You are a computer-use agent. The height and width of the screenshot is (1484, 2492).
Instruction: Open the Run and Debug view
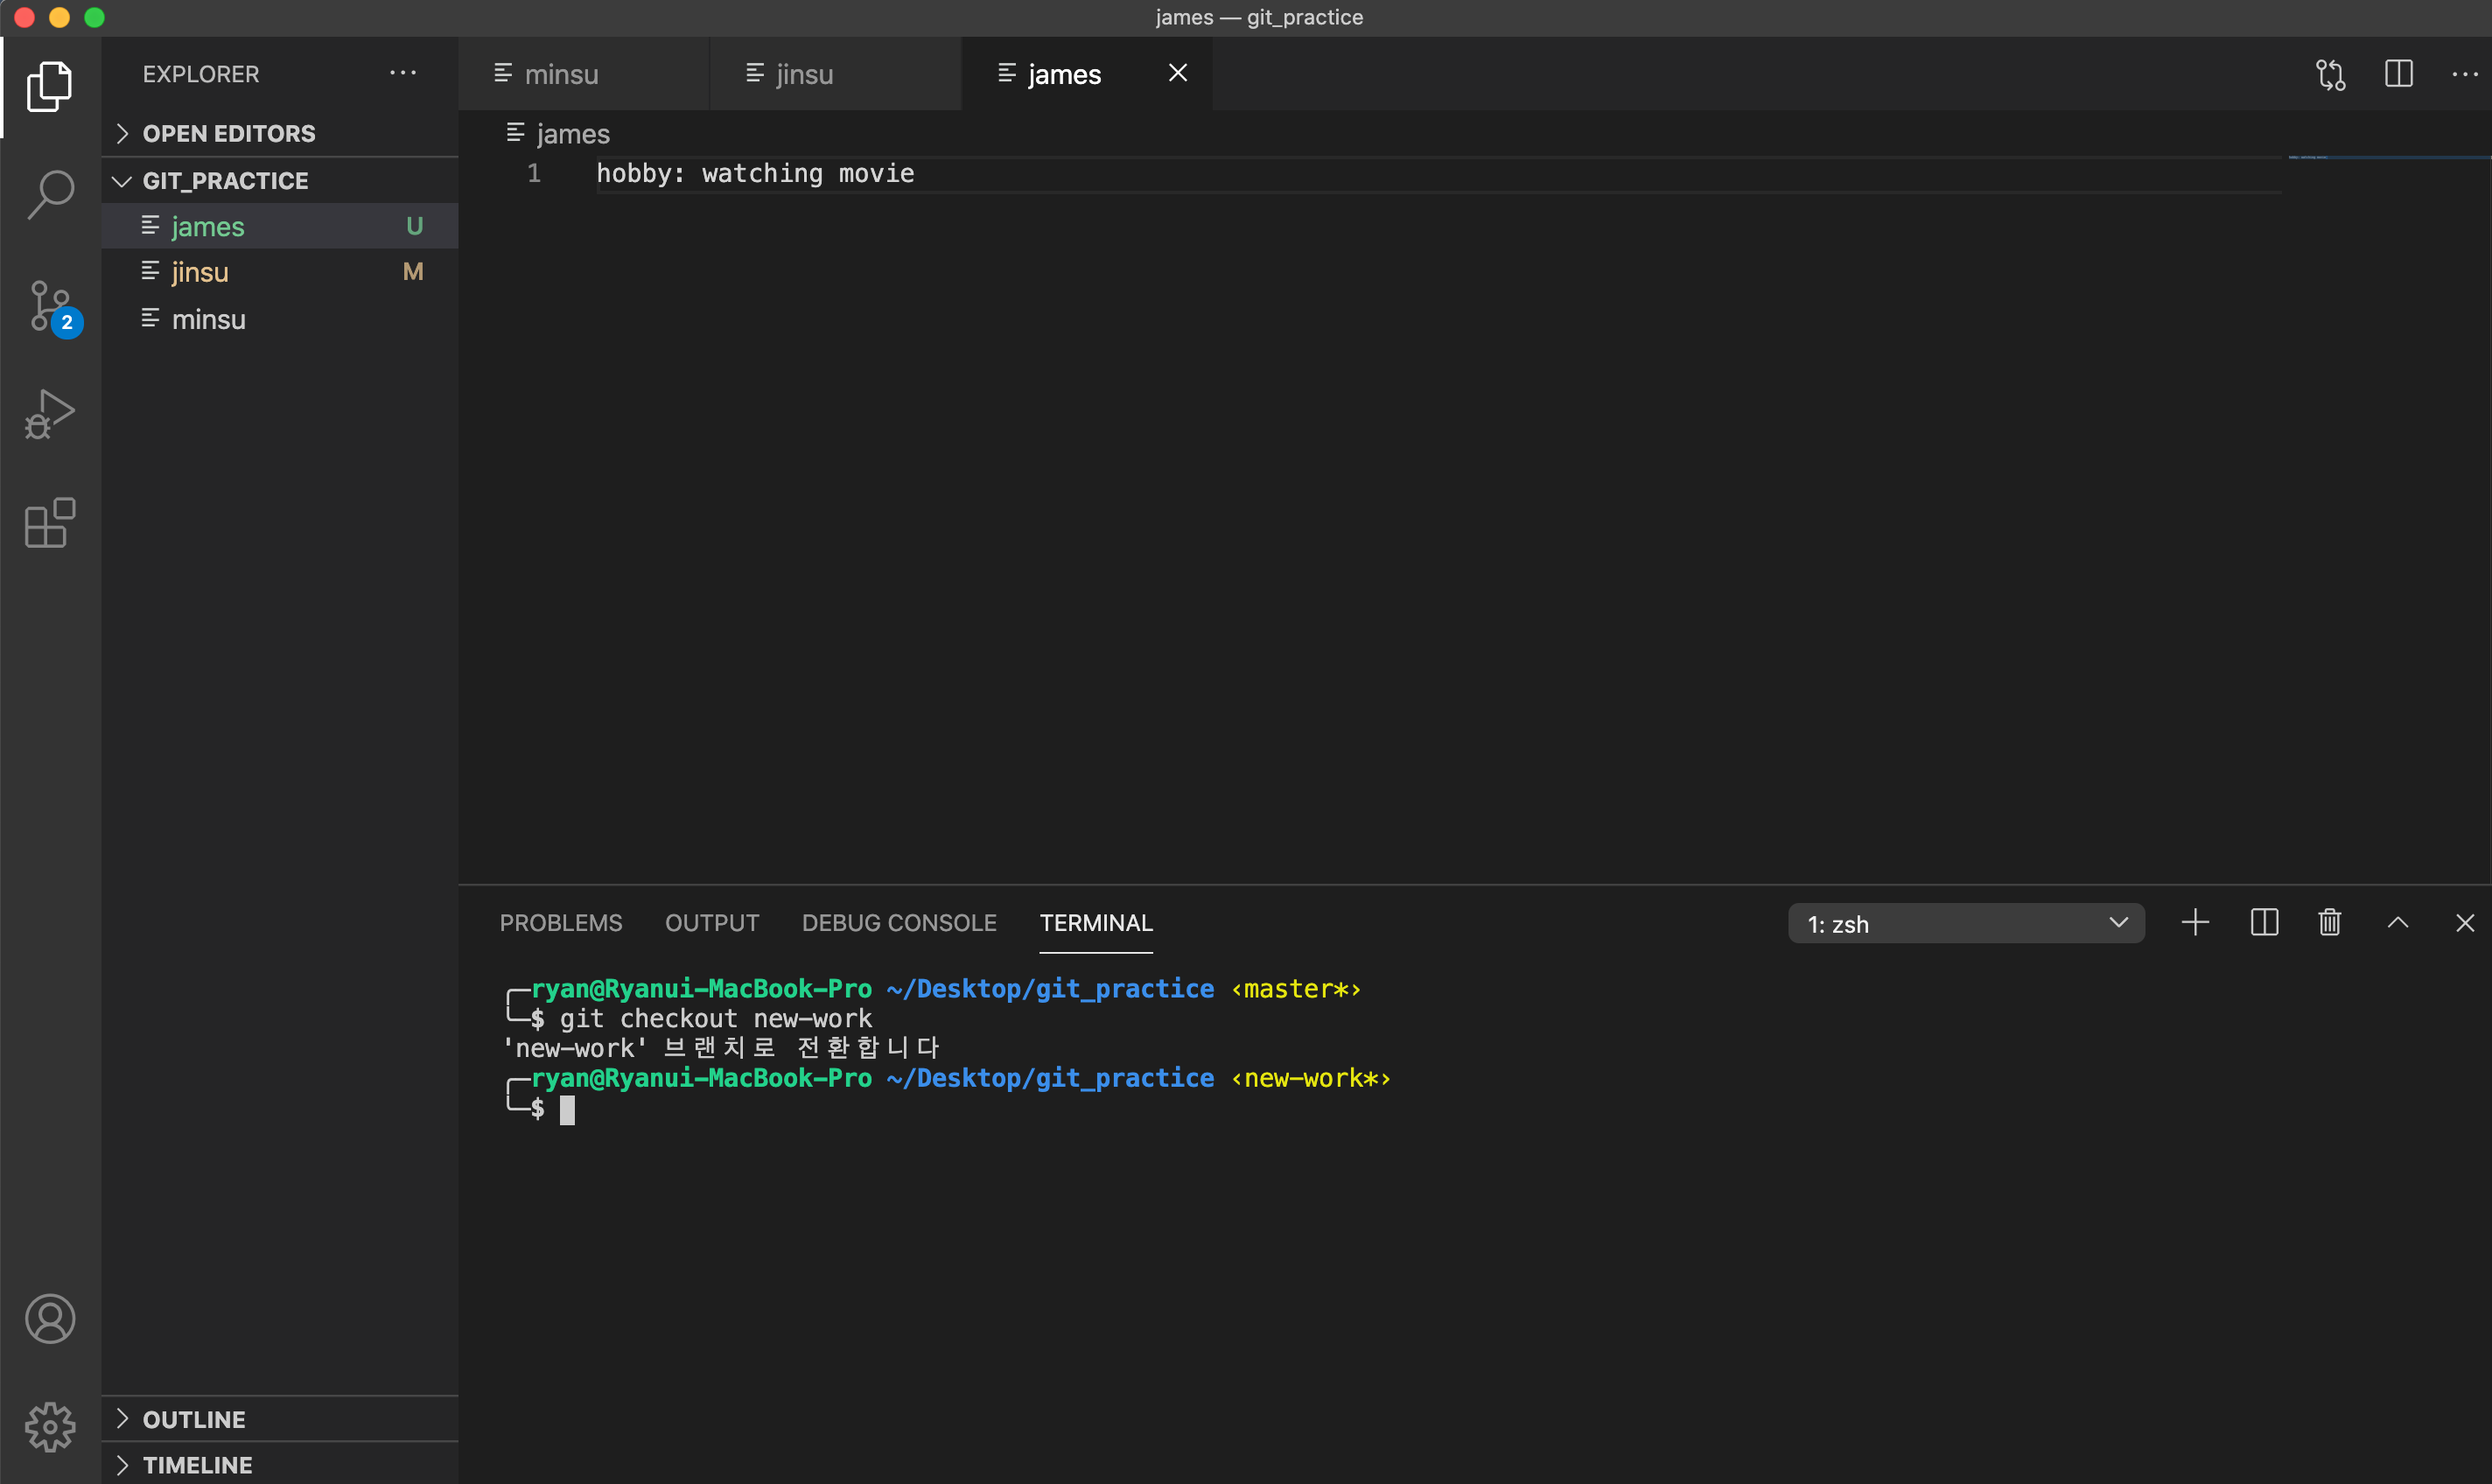click(x=50, y=414)
